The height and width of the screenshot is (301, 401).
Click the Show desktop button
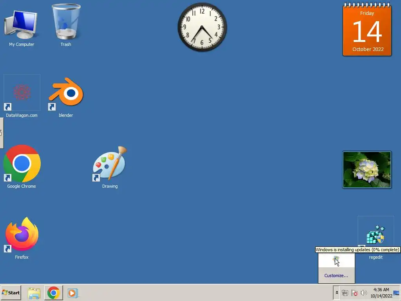coord(397,293)
